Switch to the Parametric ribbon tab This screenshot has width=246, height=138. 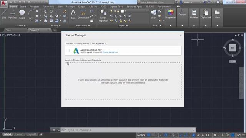coord(48,7)
